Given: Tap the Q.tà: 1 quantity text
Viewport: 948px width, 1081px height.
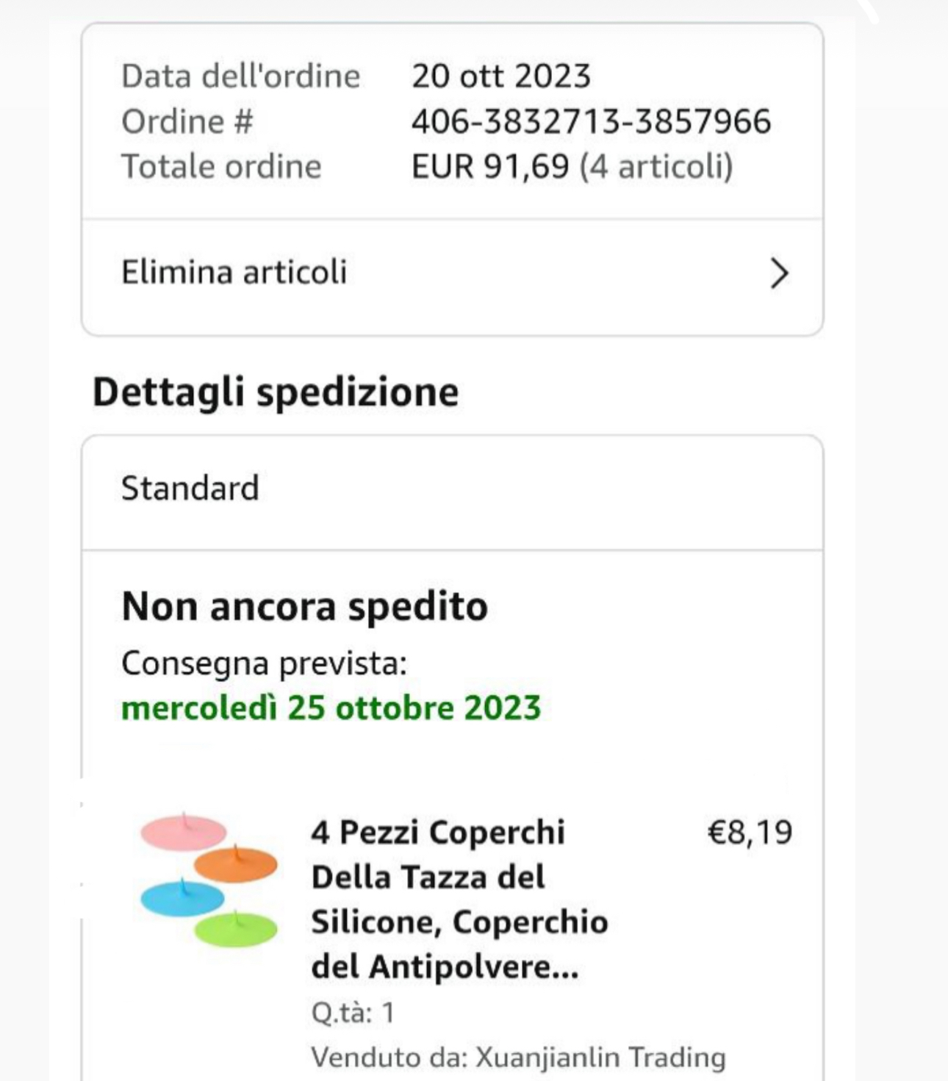Looking at the screenshot, I should 353,1012.
